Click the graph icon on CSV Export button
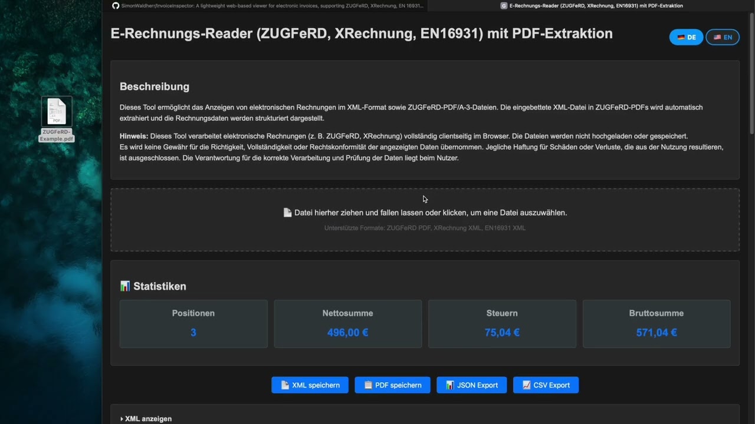This screenshot has width=755, height=424. pyautogui.click(x=527, y=385)
